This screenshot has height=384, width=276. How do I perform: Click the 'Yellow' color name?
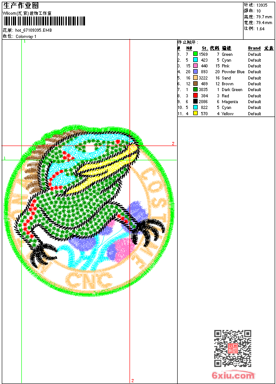(x=227, y=113)
